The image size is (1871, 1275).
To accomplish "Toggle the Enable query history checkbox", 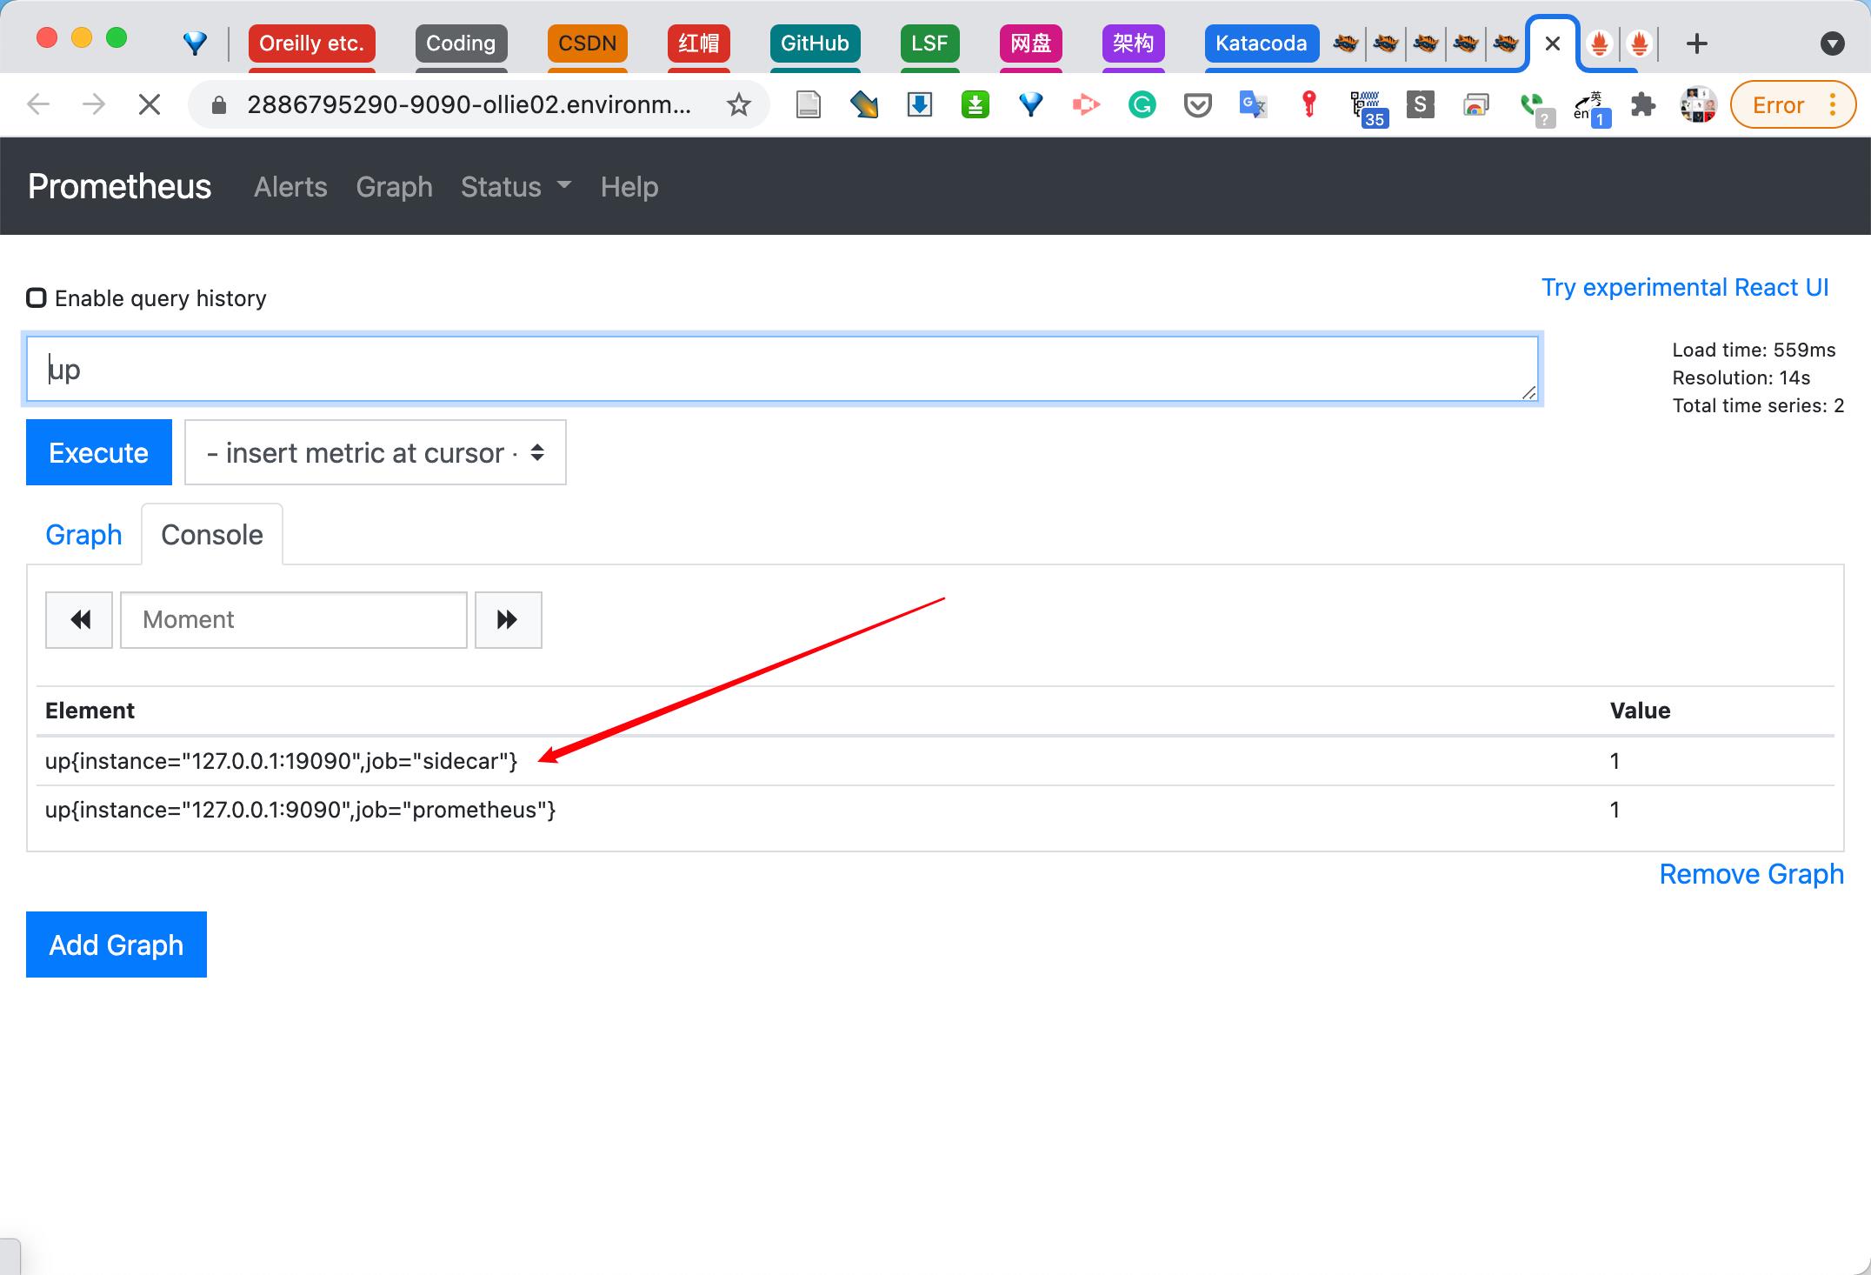I will [x=36, y=297].
